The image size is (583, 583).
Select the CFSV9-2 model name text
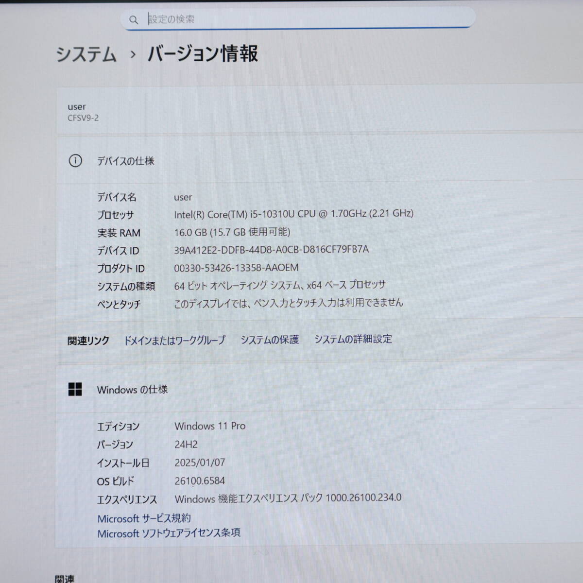pyautogui.click(x=83, y=118)
